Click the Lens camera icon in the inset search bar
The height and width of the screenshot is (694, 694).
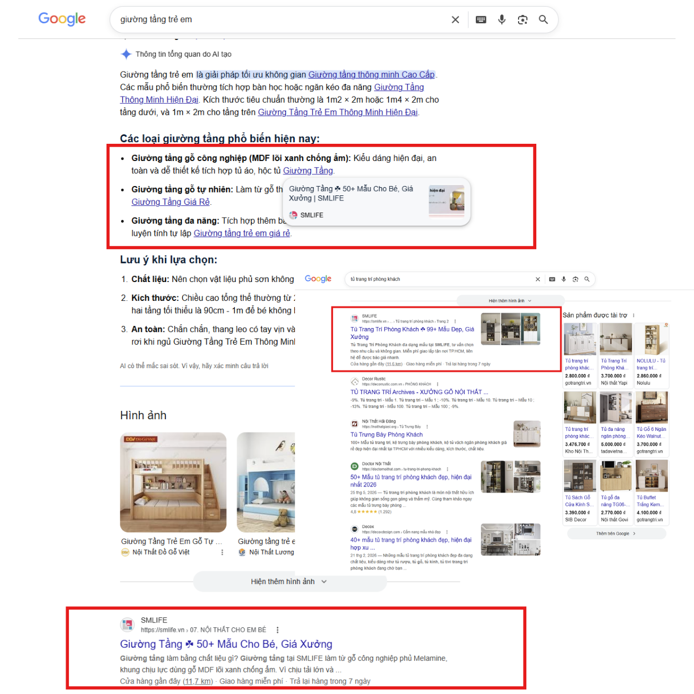[x=575, y=279]
